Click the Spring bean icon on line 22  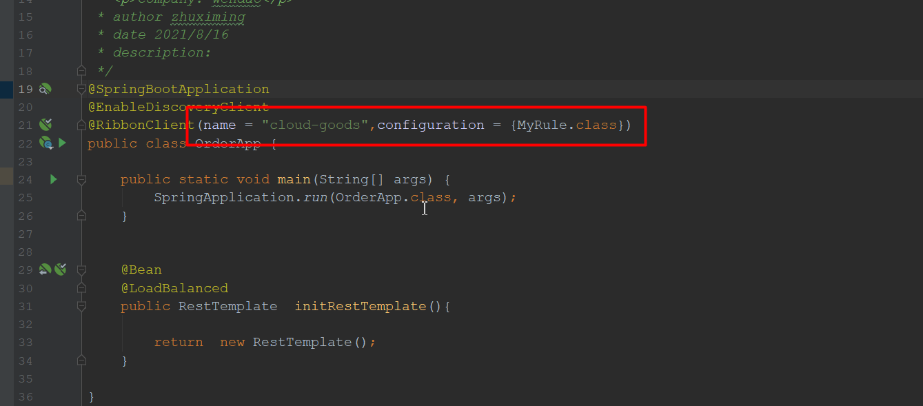point(46,143)
